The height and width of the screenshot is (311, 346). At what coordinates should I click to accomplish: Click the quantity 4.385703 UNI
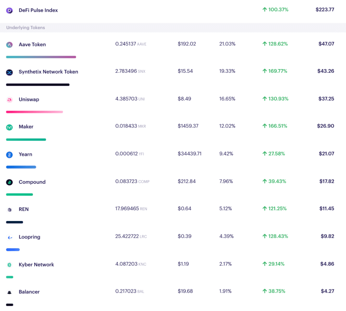click(x=130, y=99)
